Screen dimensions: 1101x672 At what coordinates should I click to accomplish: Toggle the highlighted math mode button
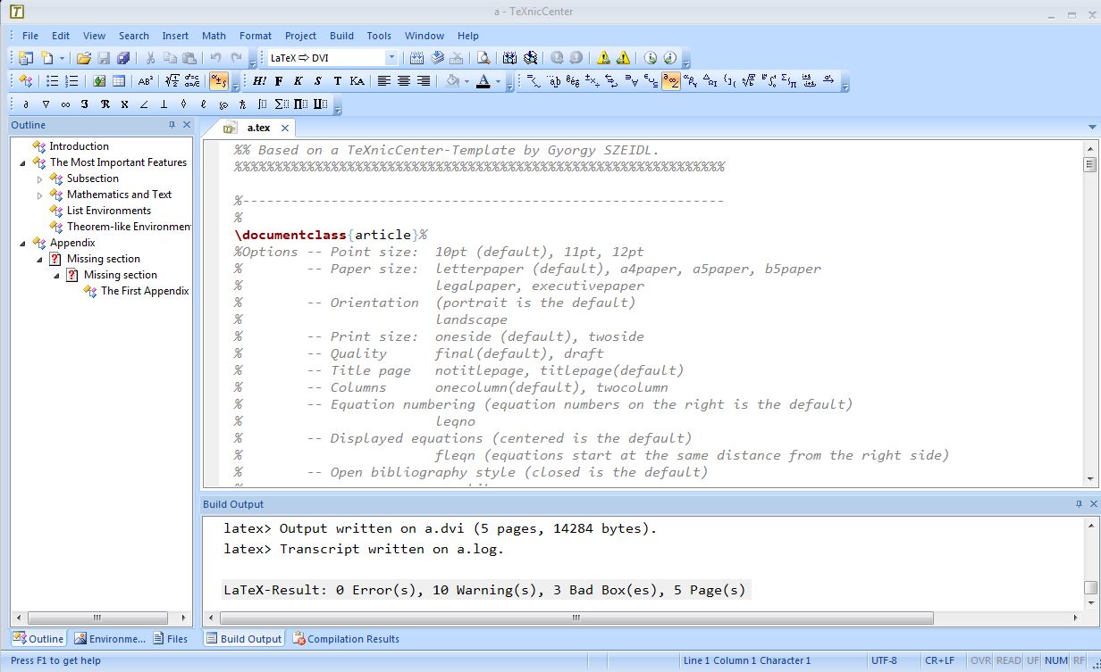pyautogui.click(x=218, y=81)
